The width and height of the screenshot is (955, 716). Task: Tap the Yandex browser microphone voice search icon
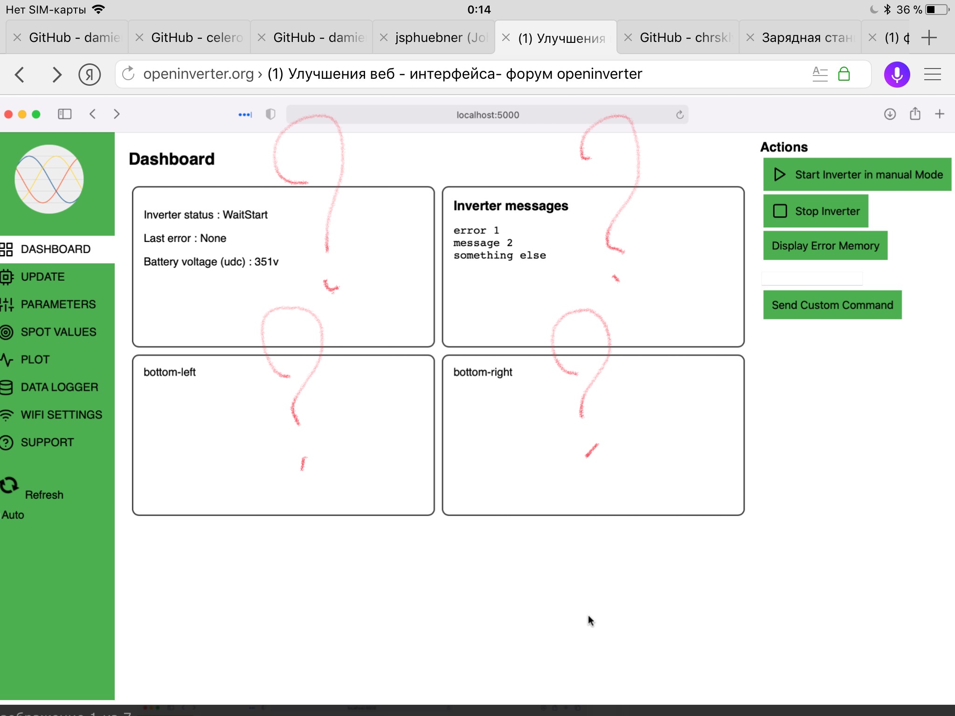(897, 75)
